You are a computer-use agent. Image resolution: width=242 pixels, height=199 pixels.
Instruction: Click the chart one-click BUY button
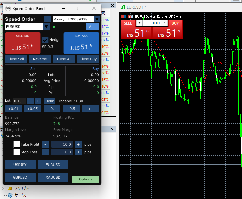pyautogui.click(x=175, y=23)
